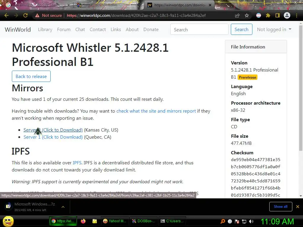Open the striped circular extension icon
The width and height of the screenshot is (303, 227).
(259, 15)
